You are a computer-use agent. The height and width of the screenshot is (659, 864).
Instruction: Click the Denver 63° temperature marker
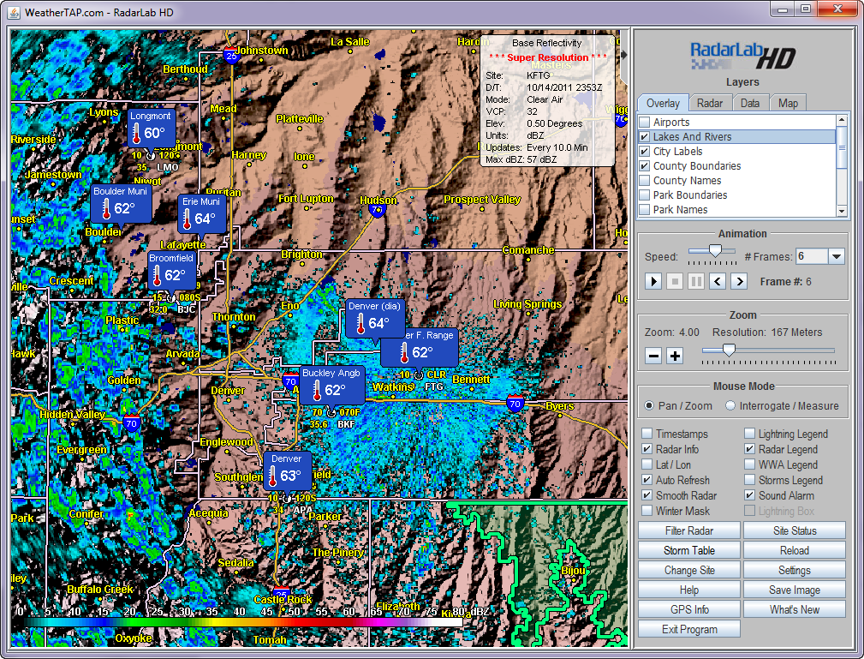pos(287,470)
